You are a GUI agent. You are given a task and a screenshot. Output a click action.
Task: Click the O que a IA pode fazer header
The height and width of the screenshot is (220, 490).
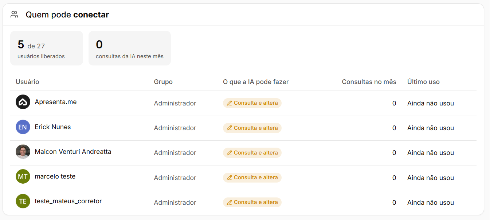[256, 82]
